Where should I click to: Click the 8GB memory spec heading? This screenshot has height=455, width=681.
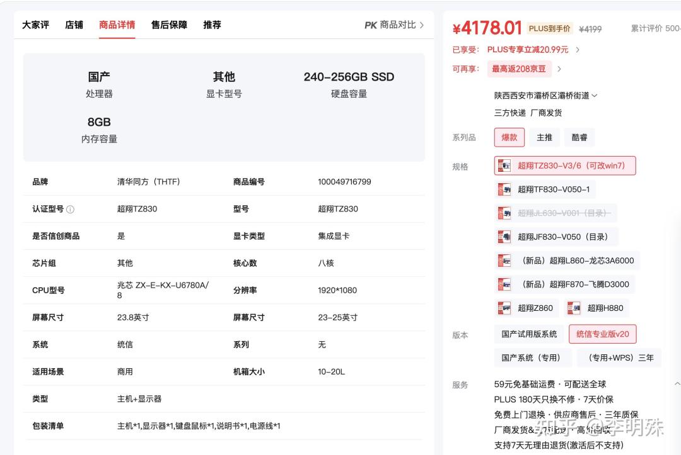pos(99,122)
